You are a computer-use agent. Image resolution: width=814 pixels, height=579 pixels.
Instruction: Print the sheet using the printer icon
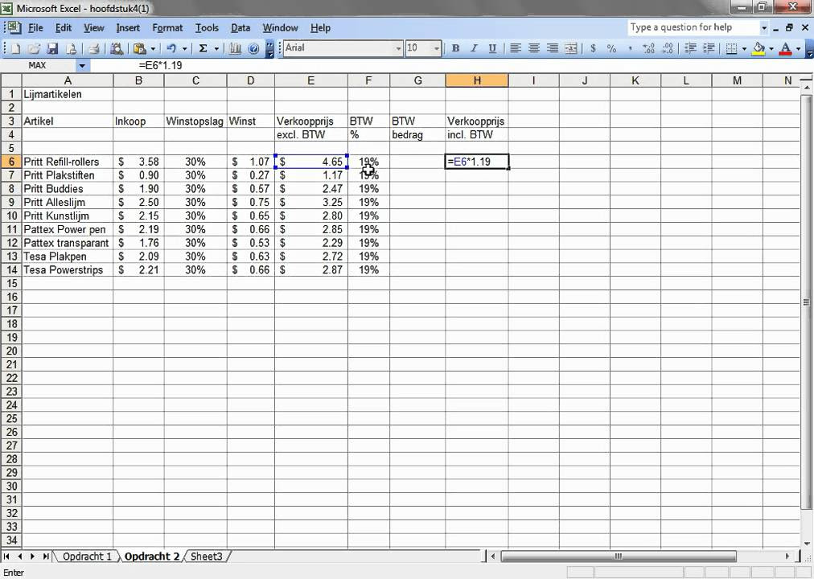94,49
